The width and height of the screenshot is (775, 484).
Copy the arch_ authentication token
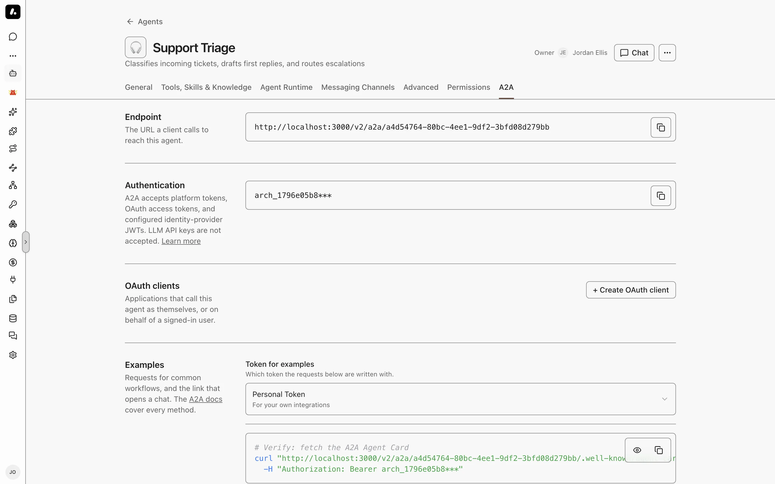click(661, 195)
